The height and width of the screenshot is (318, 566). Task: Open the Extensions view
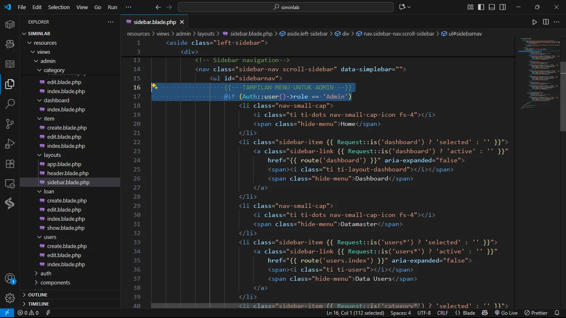(10, 164)
